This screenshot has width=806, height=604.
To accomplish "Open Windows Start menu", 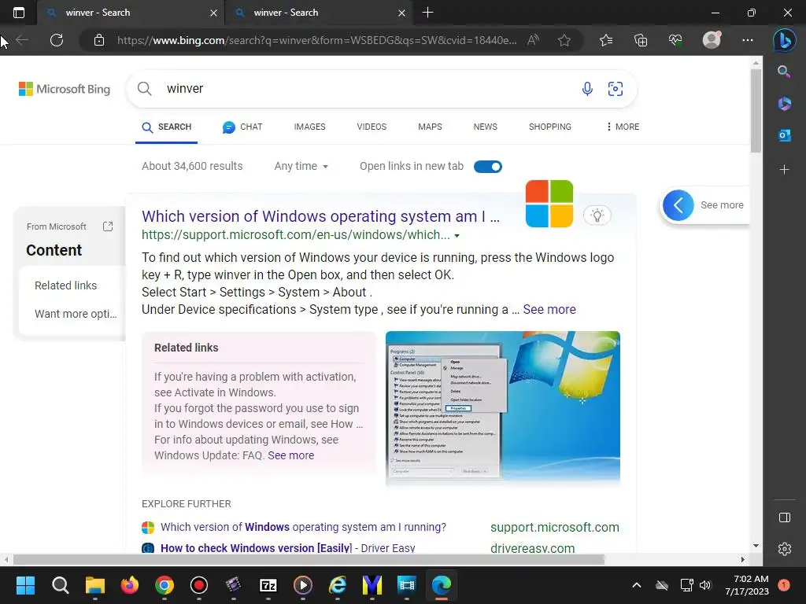I will click(25, 585).
